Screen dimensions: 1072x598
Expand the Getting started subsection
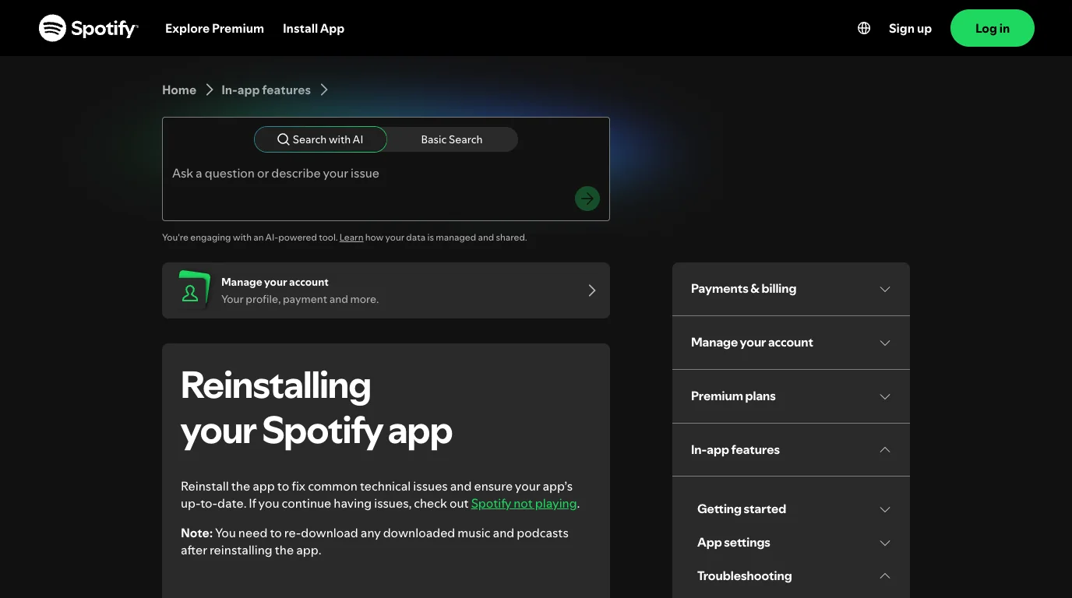pos(794,509)
